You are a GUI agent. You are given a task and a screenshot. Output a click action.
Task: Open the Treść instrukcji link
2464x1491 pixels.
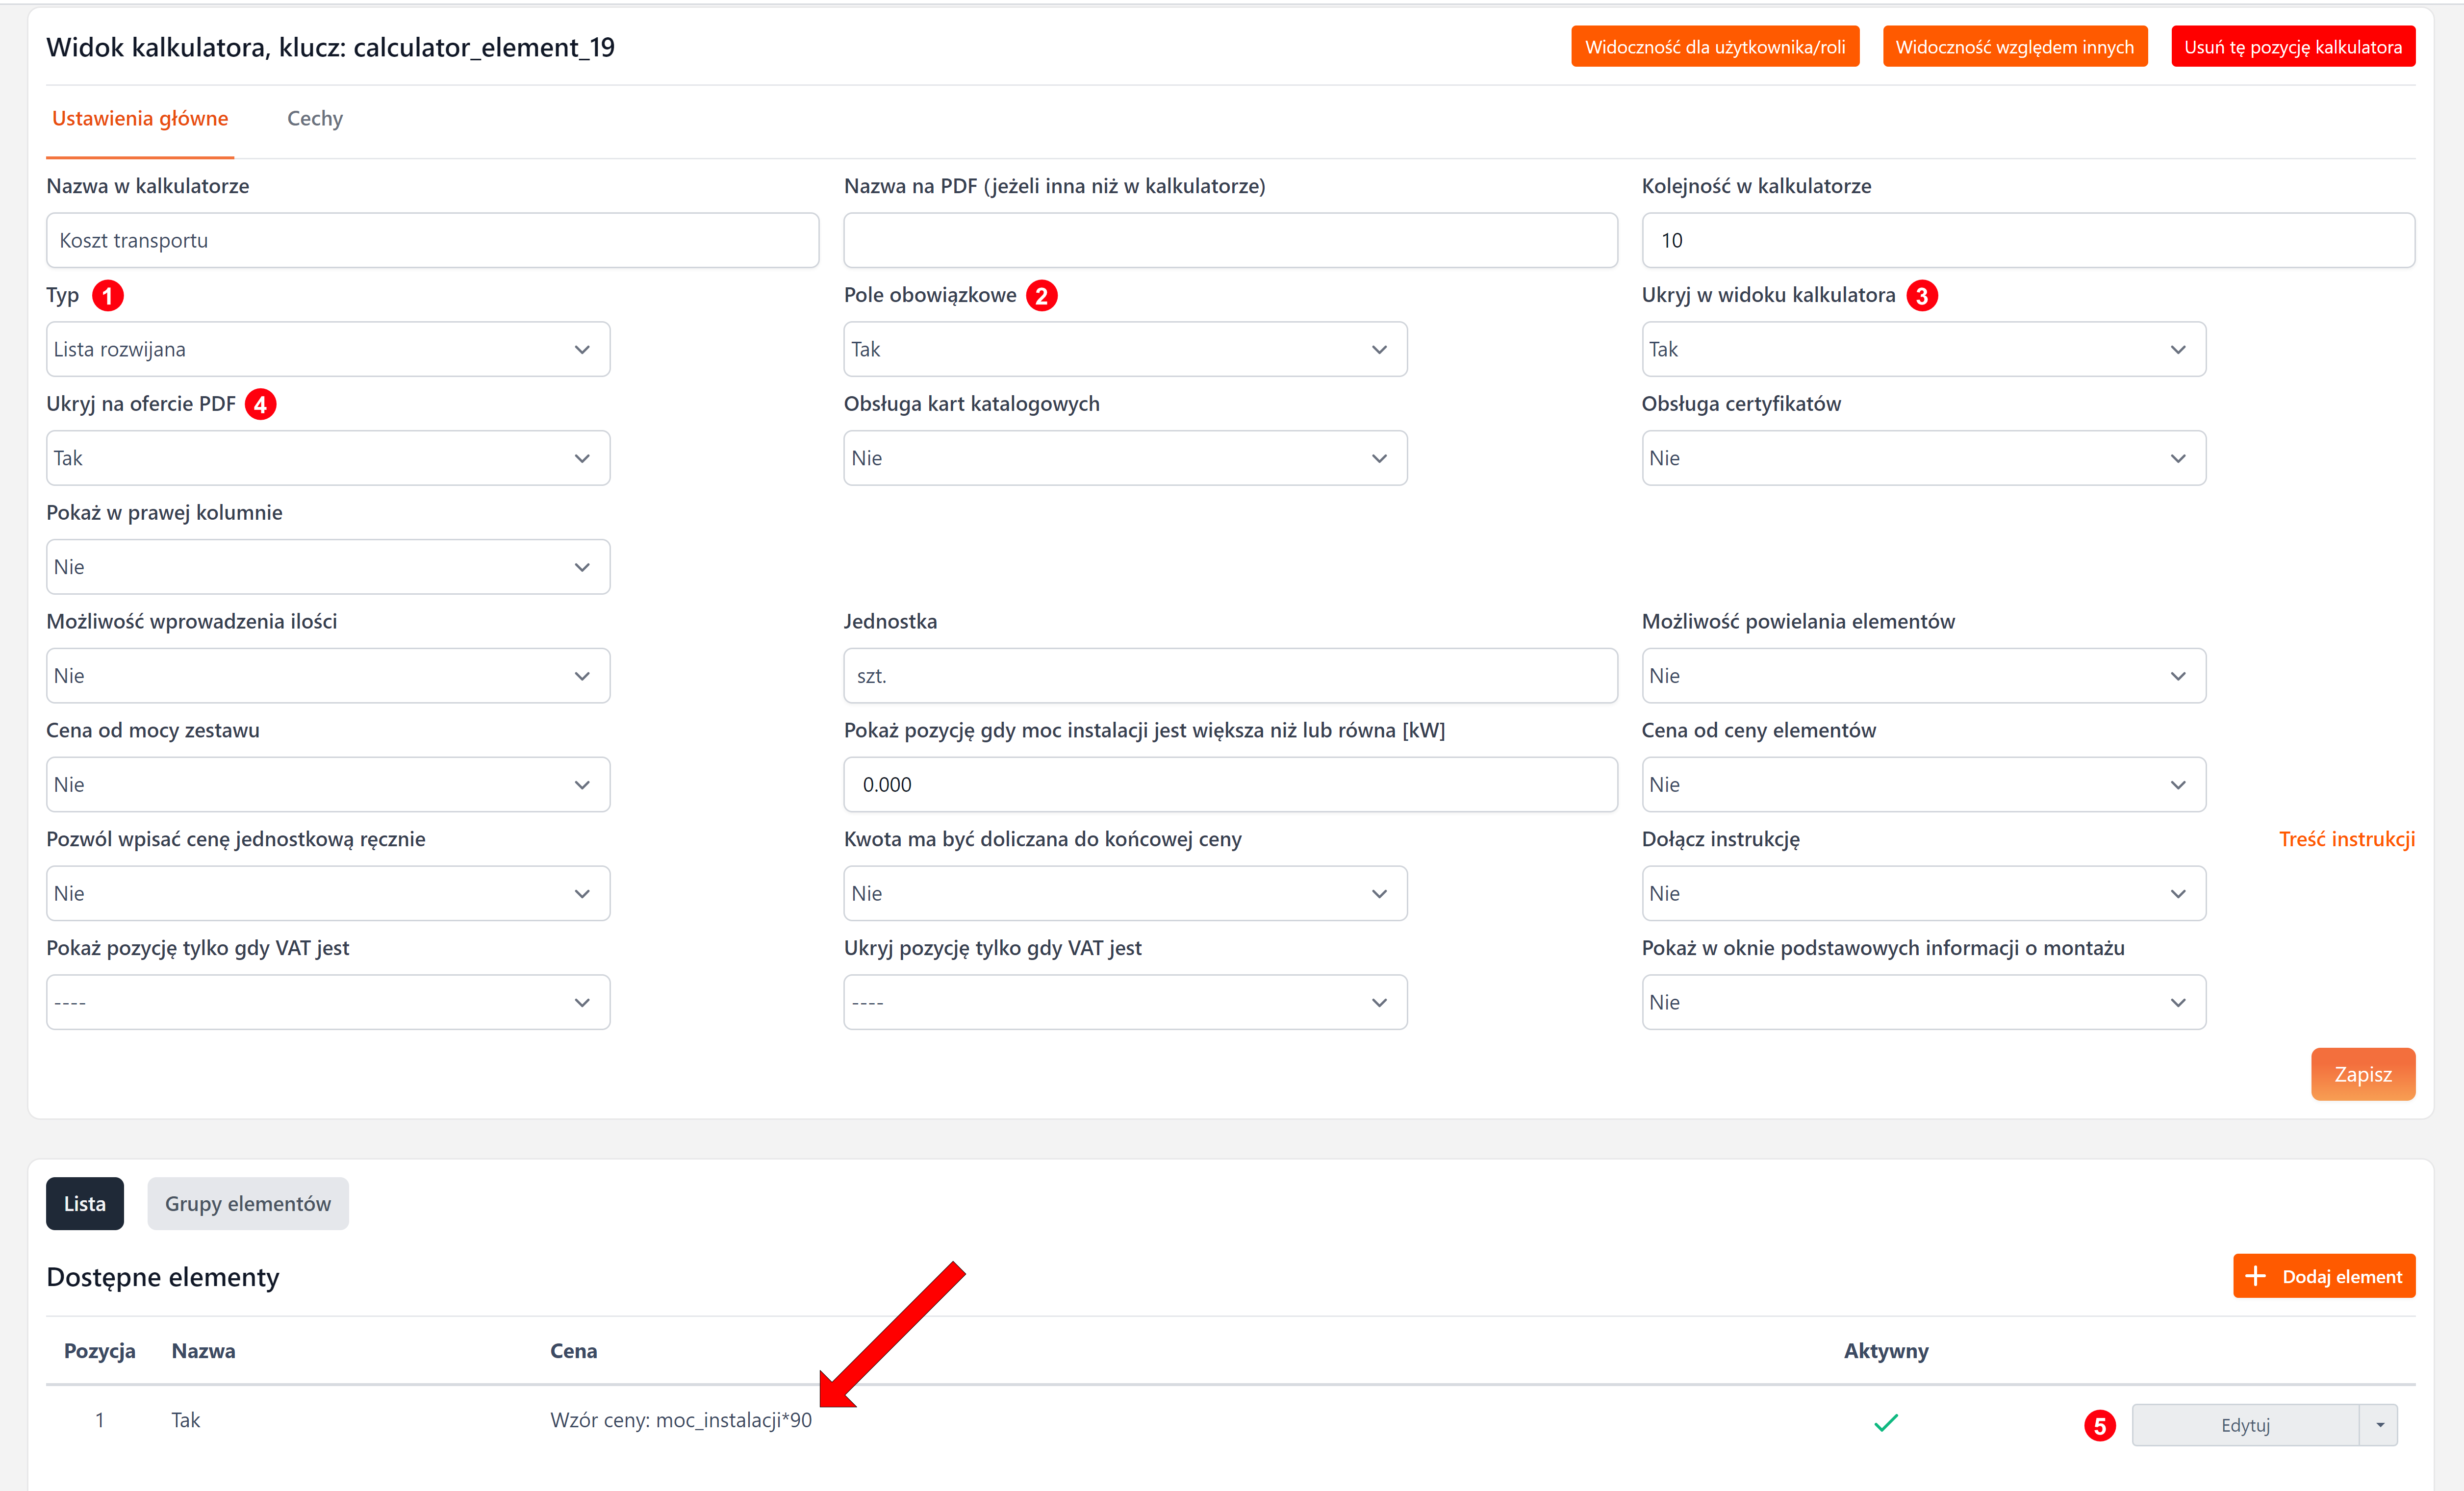click(2346, 839)
